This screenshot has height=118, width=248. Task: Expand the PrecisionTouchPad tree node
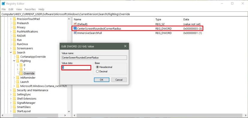point(11,19)
